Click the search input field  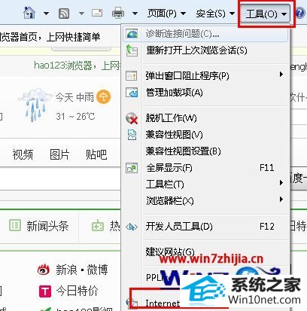coord(60,178)
